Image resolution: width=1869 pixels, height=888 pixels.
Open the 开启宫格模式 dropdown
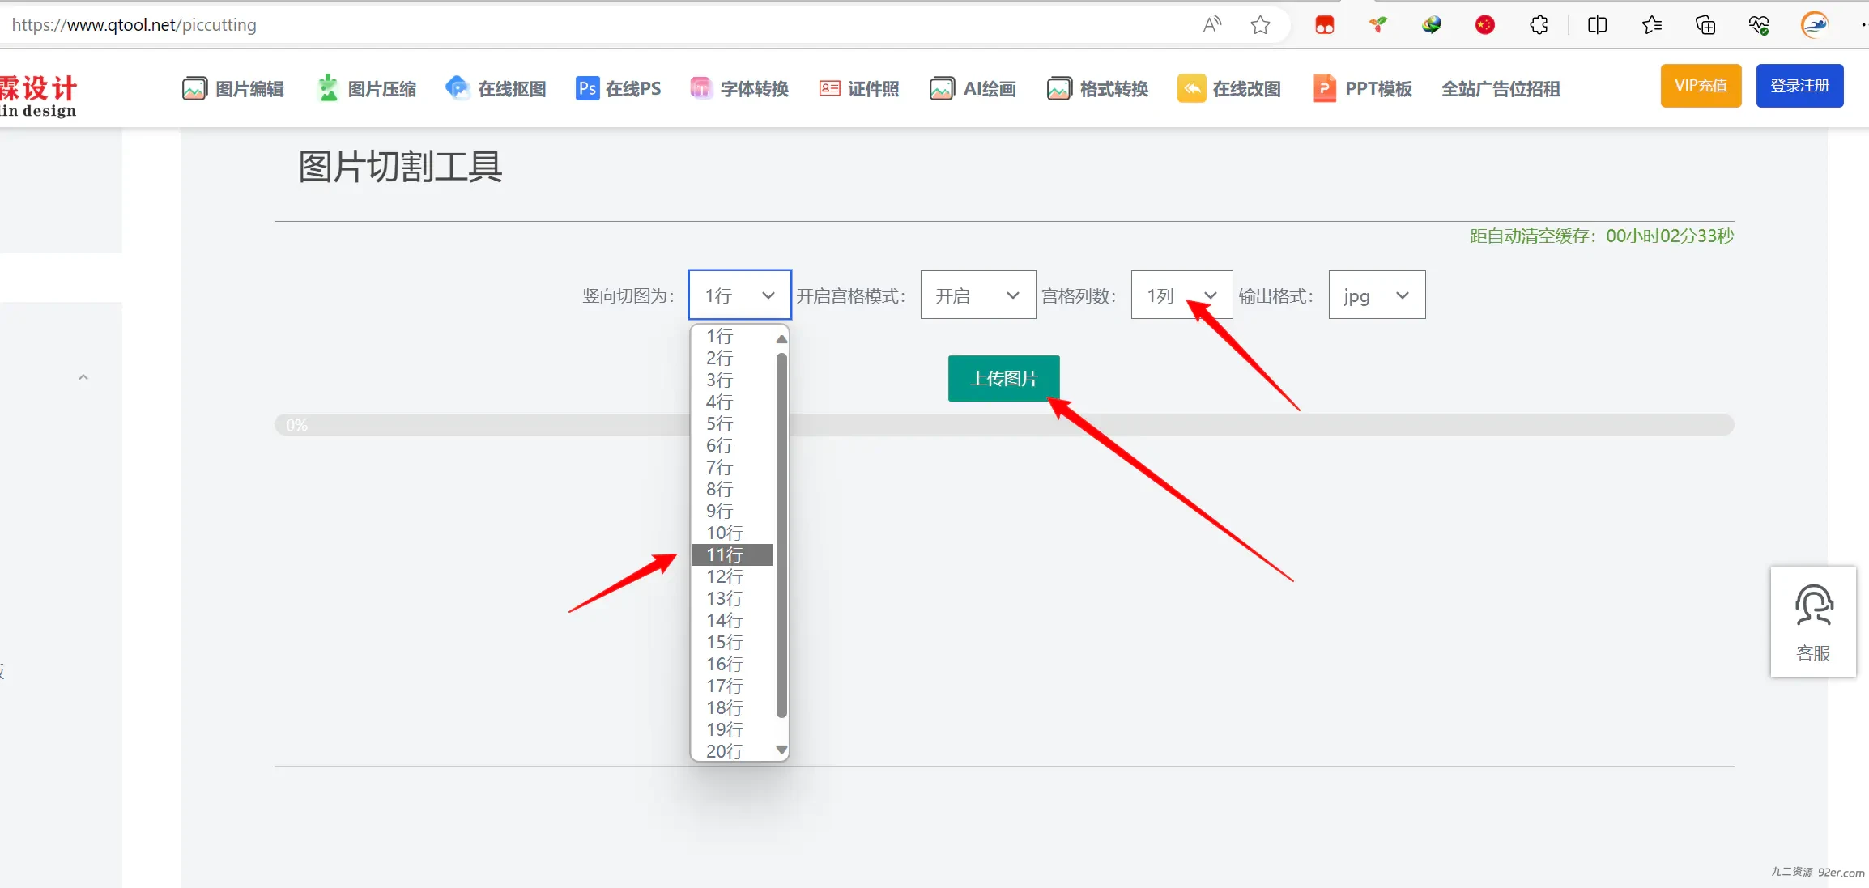tap(977, 295)
